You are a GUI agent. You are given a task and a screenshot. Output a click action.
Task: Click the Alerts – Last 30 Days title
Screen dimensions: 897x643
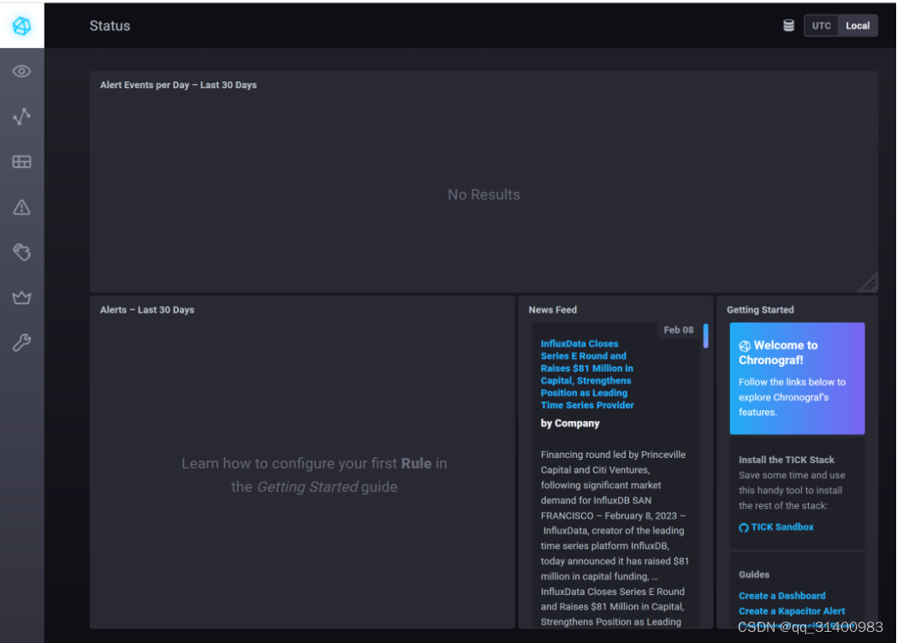coord(147,309)
